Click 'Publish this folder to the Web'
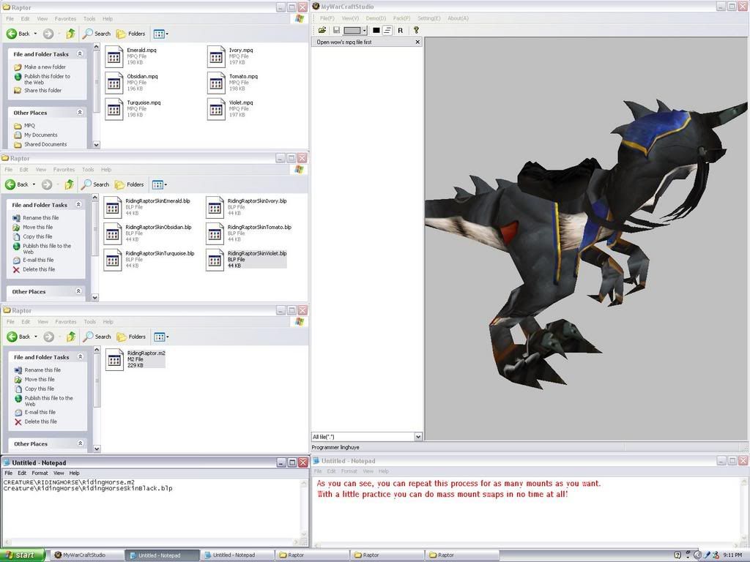The width and height of the screenshot is (750, 562). coord(47,79)
